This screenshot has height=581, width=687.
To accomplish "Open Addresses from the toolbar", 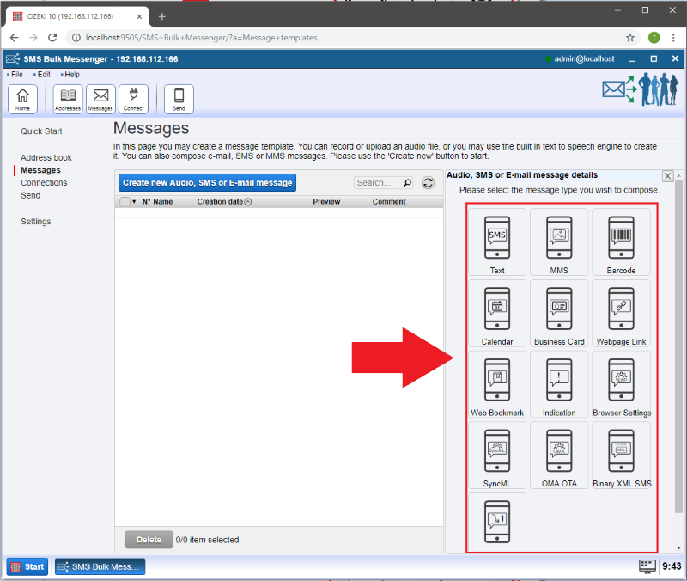I will pyautogui.click(x=68, y=99).
